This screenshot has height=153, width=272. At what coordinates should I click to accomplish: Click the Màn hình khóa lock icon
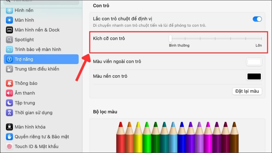coord(10,127)
